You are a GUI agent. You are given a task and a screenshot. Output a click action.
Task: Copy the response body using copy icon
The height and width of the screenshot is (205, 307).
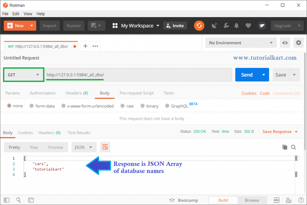click(x=285, y=147)
